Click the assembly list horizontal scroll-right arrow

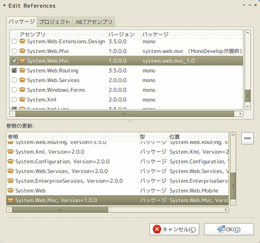(x=240, y=114)
